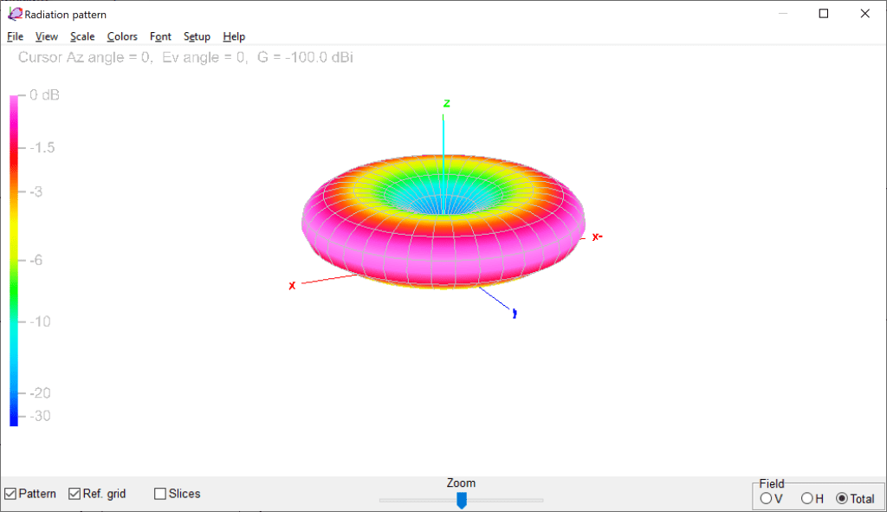Open the Setup menu

(x=197, y=36)
